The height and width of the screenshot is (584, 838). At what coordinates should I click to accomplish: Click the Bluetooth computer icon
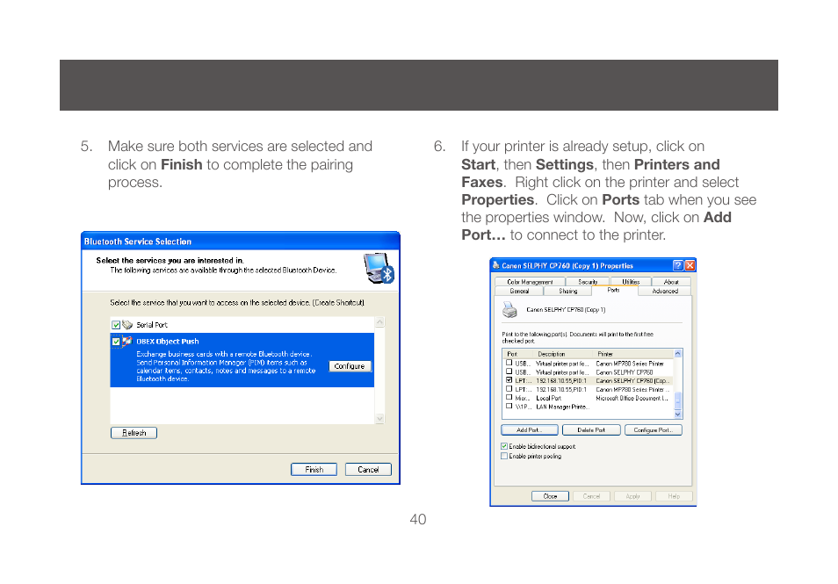pyautogui.click(x=379, y=268)
